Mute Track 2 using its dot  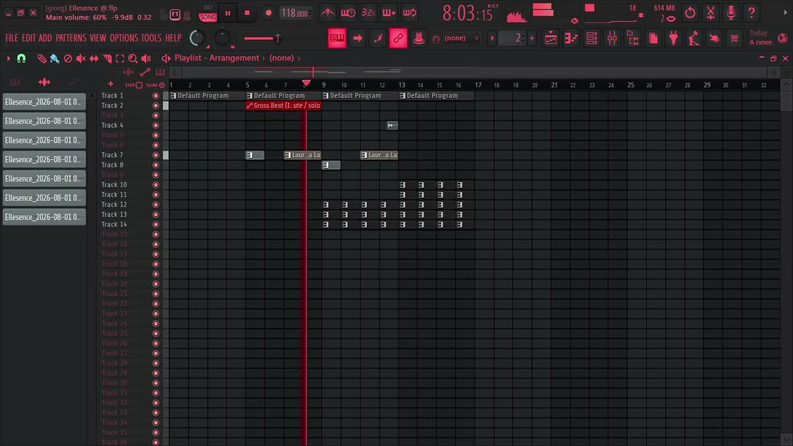point(156,105)
